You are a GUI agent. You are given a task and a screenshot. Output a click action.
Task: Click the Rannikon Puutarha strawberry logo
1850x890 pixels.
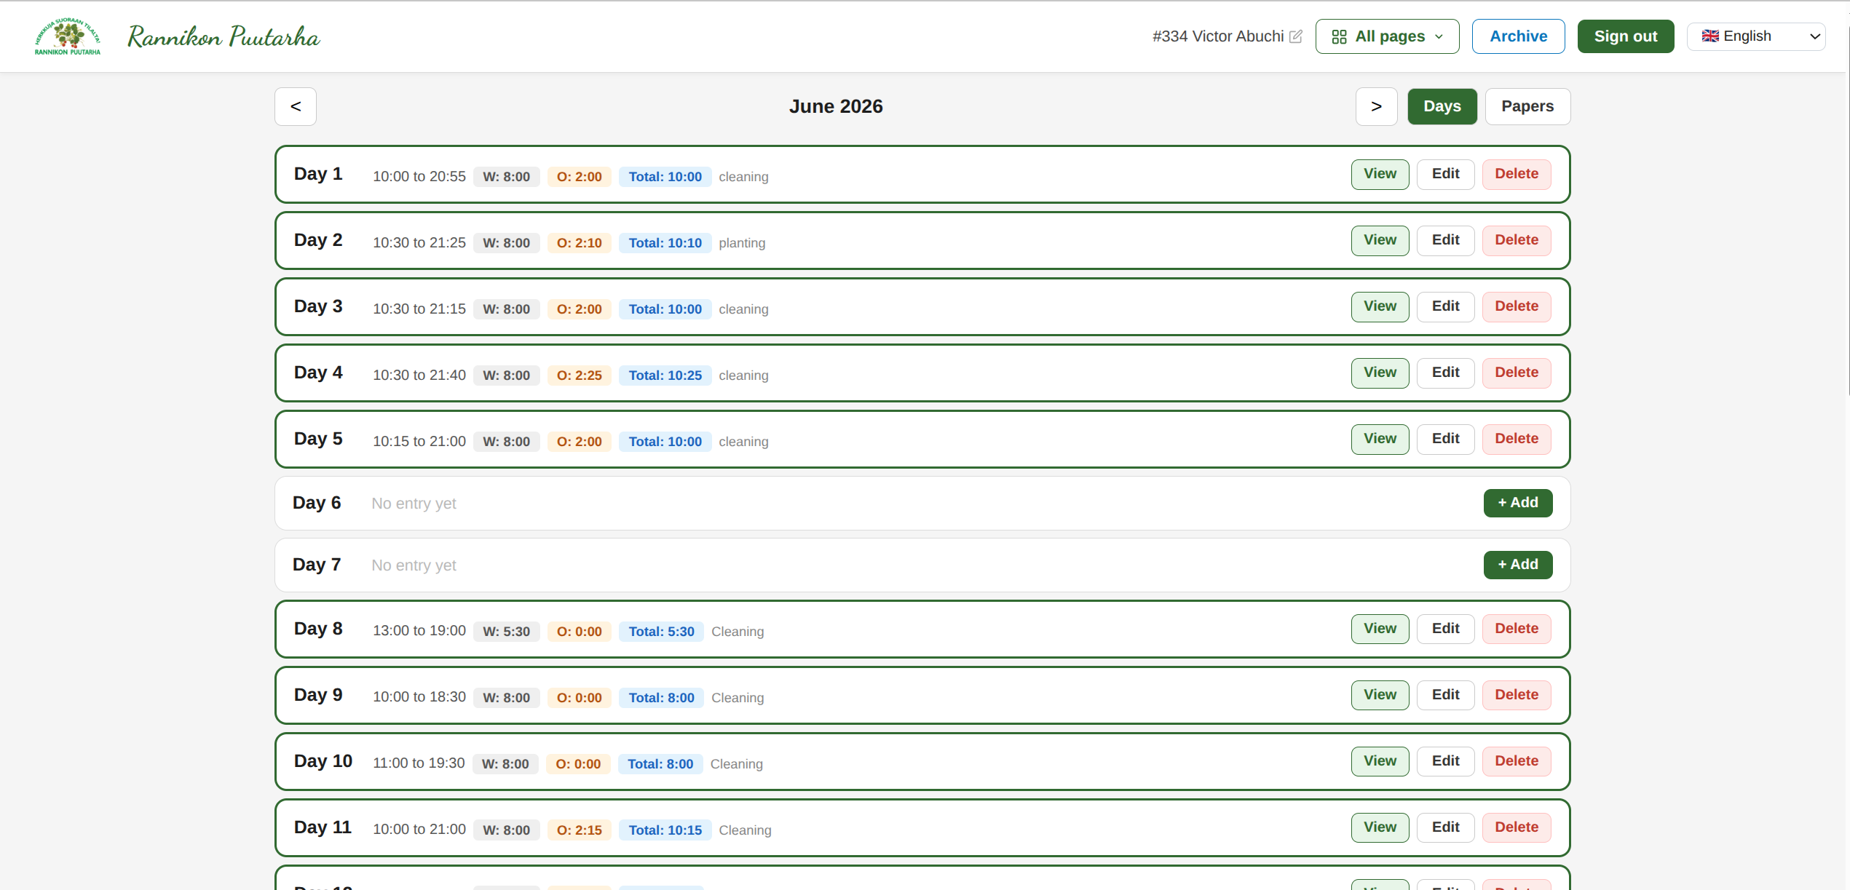pos(68,36)
